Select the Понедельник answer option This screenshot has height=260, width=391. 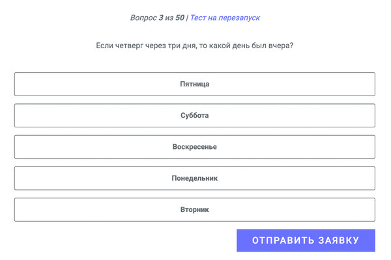pos(194,178)
